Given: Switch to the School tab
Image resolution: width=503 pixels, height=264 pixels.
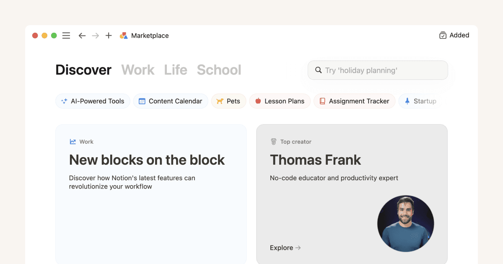Looking at the screenshot, I should coord(219,70).
